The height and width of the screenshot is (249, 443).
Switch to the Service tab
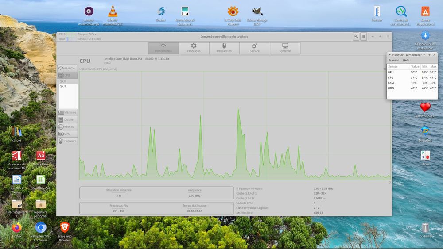[255, 48]
